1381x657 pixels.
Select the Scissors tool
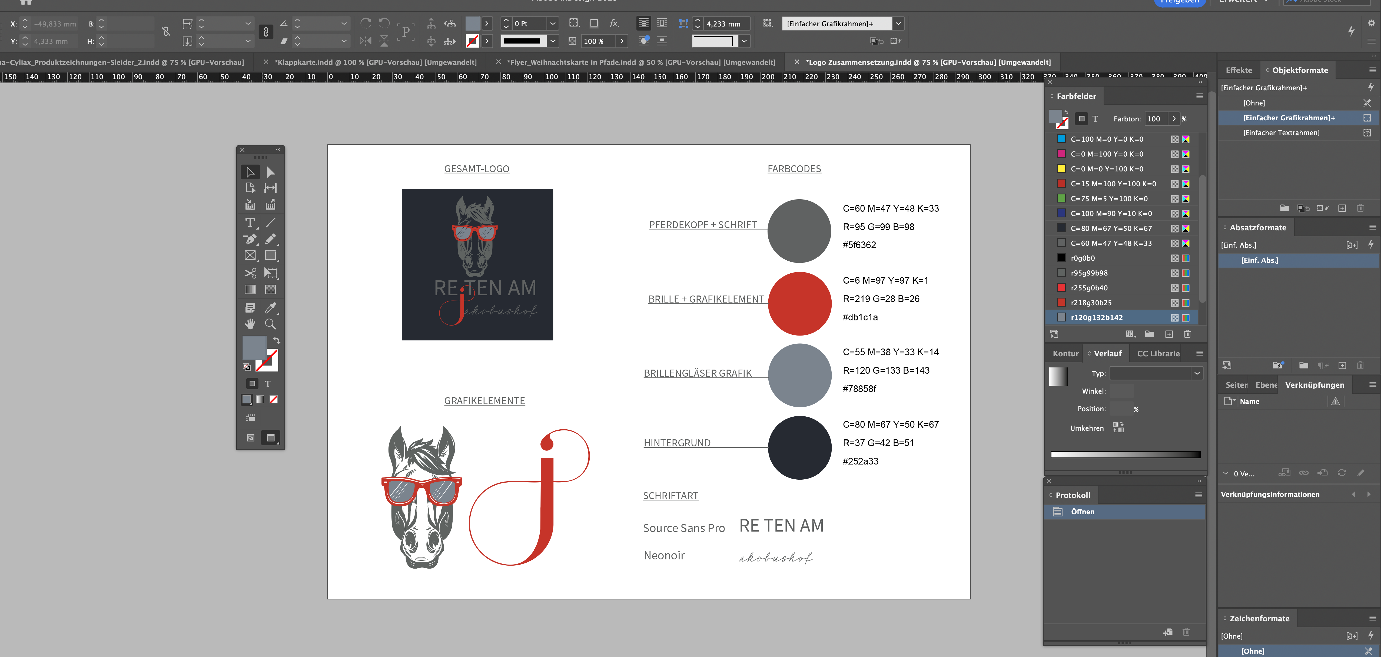(250, 274)
